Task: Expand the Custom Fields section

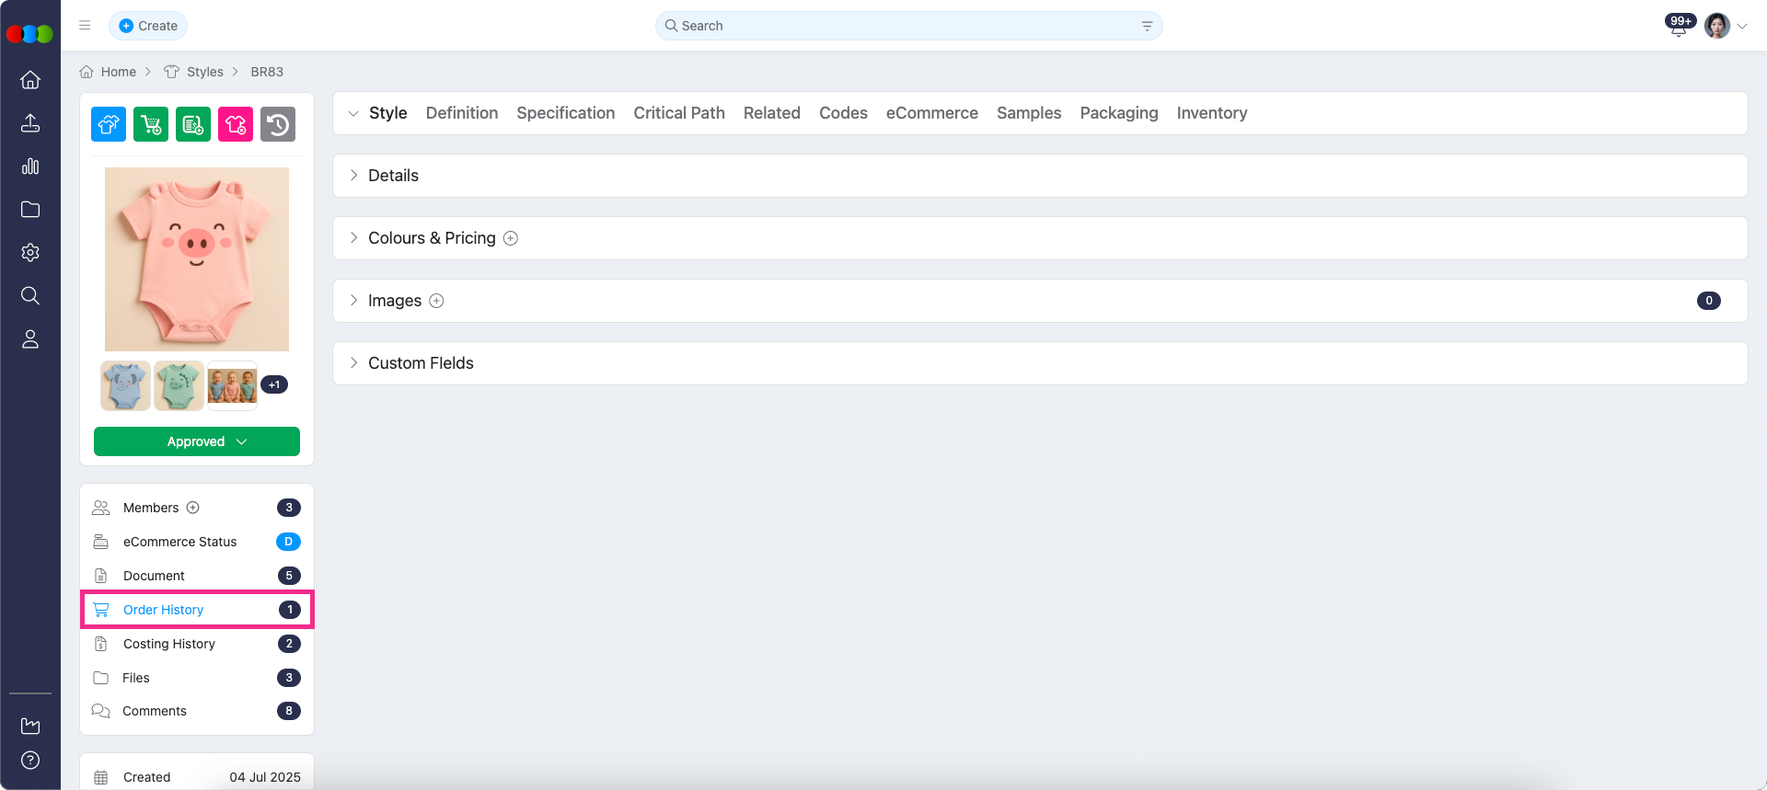Action: [x=421, y=363]
